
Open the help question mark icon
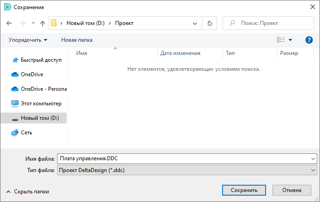[310, 40]
